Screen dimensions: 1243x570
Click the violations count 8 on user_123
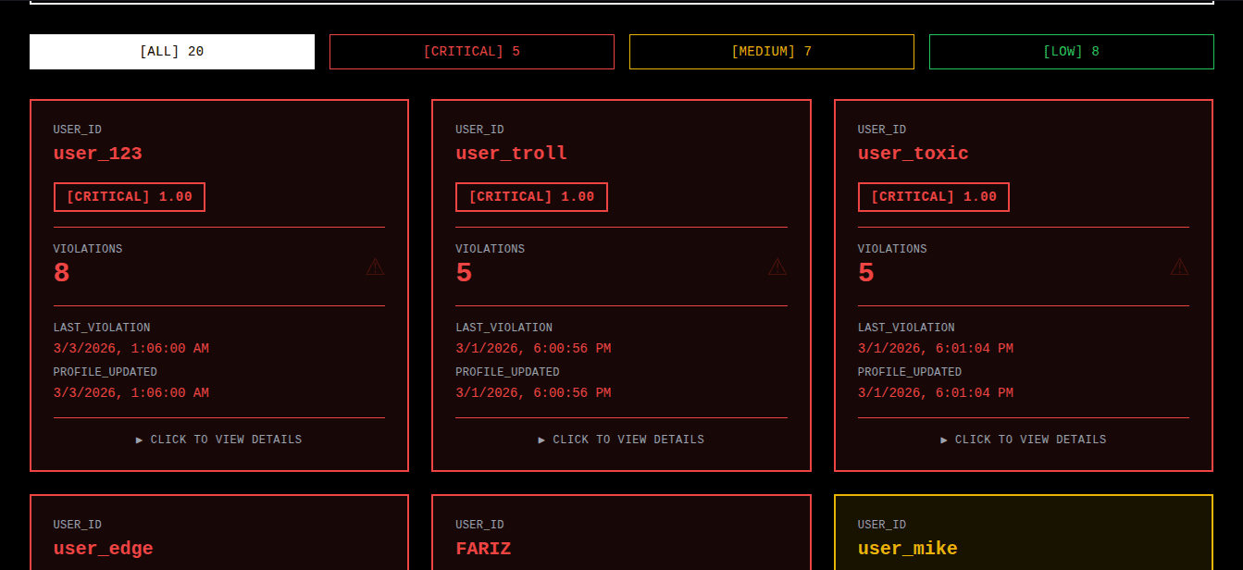pos(61,272)
